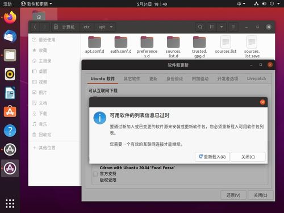
Task: Launch Thunderbird mail from the dock
Action: pos(10,36)
